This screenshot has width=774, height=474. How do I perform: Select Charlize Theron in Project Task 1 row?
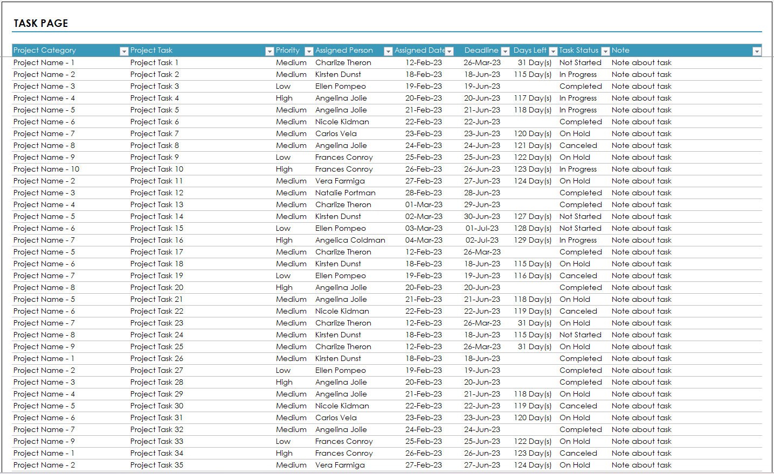tap(343, 62)
